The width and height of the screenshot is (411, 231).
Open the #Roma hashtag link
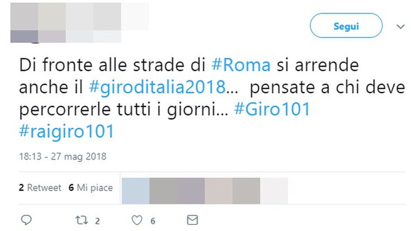241,65
